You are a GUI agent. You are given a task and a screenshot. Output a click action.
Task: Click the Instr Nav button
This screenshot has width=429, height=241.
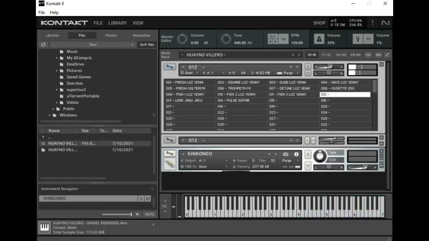click(147, 45)
